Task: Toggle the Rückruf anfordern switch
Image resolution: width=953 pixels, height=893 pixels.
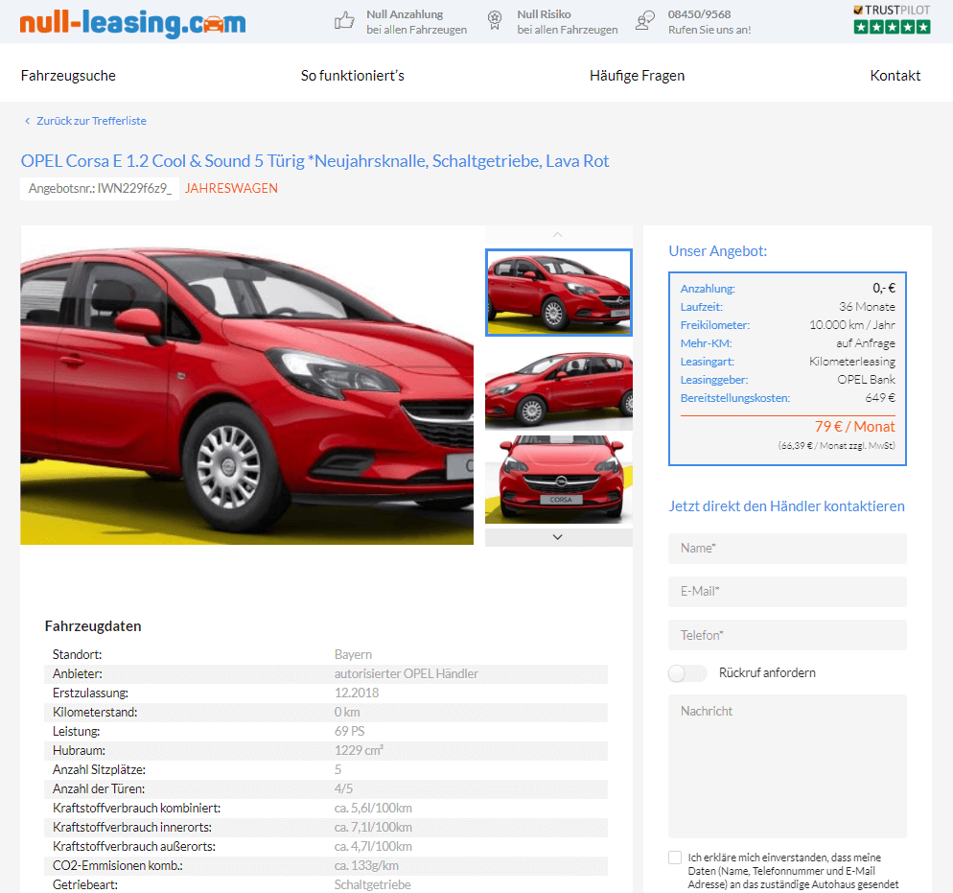Action: (688, 673)
